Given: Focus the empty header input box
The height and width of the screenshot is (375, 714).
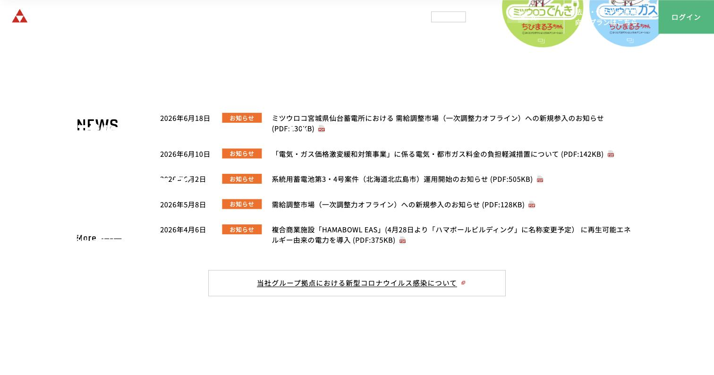Looking at the screenshot, I should pos(448,17).
